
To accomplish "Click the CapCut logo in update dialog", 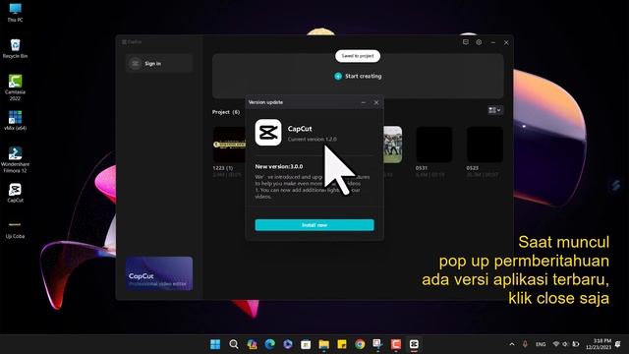I will 268,133.
